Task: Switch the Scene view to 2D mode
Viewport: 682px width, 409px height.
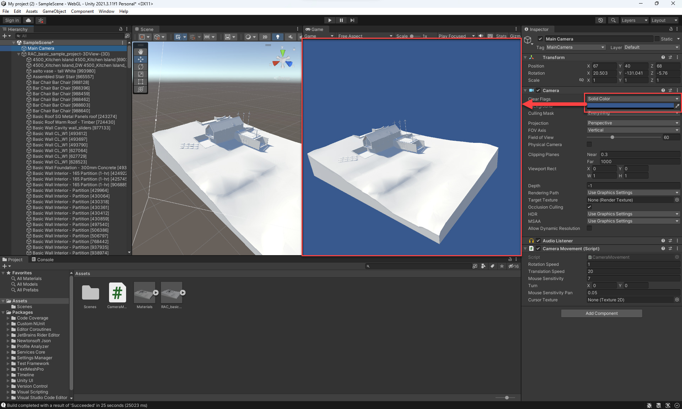Action: (x=265, y=37)
